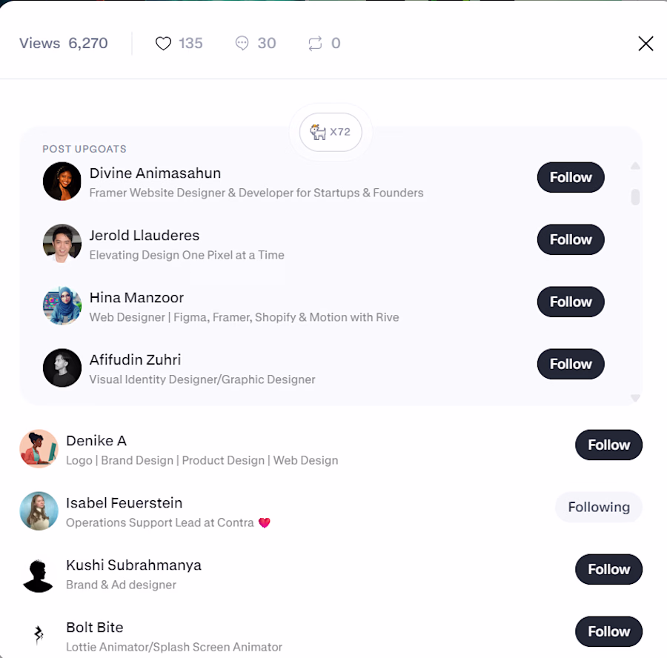This screenshot has width=667, height=658.
Task: Click scroll up arrow in upgoats list
Action: click(x=635, y=166)
